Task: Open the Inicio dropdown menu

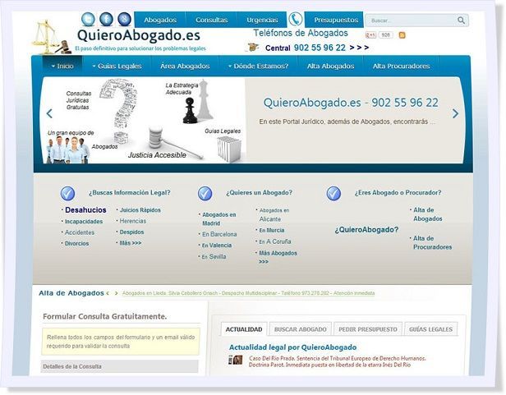Action: click(62, 67)
